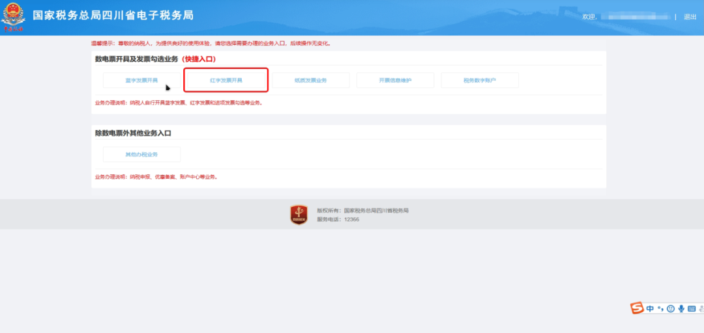Click the 纳税人自行开具蓝字发票 description line

pyautogui.click(x=178, y=103)
